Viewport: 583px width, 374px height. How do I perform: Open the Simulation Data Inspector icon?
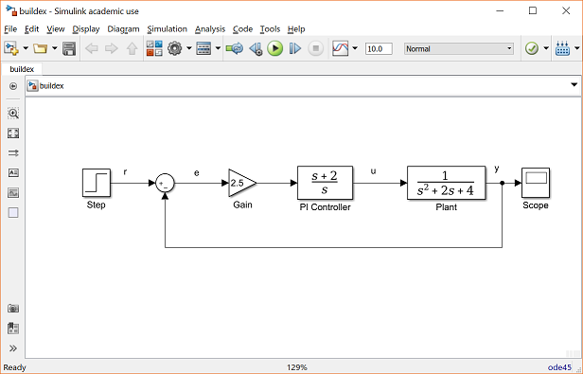coord(340,48)
